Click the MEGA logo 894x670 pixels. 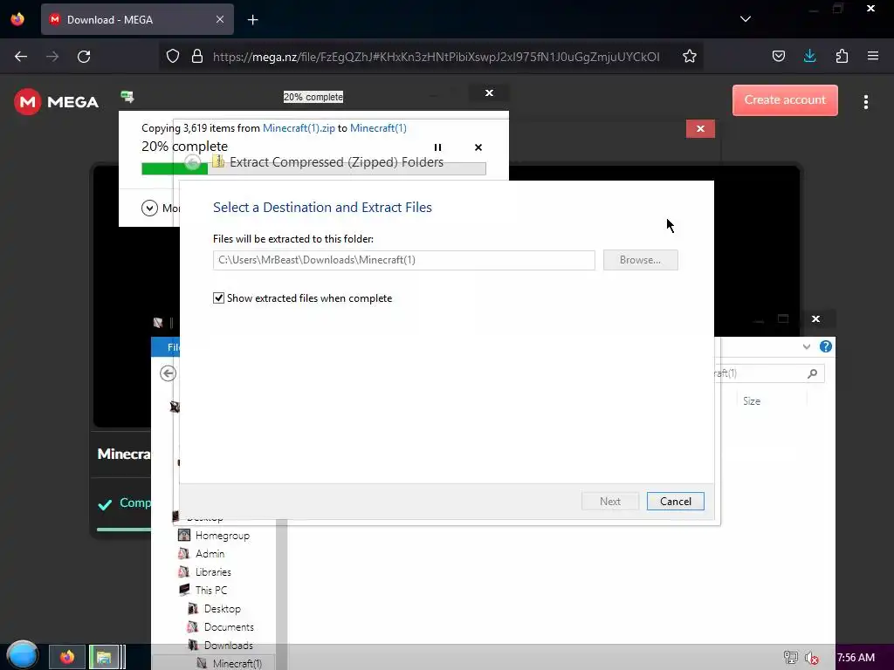[x=57, y=101]
